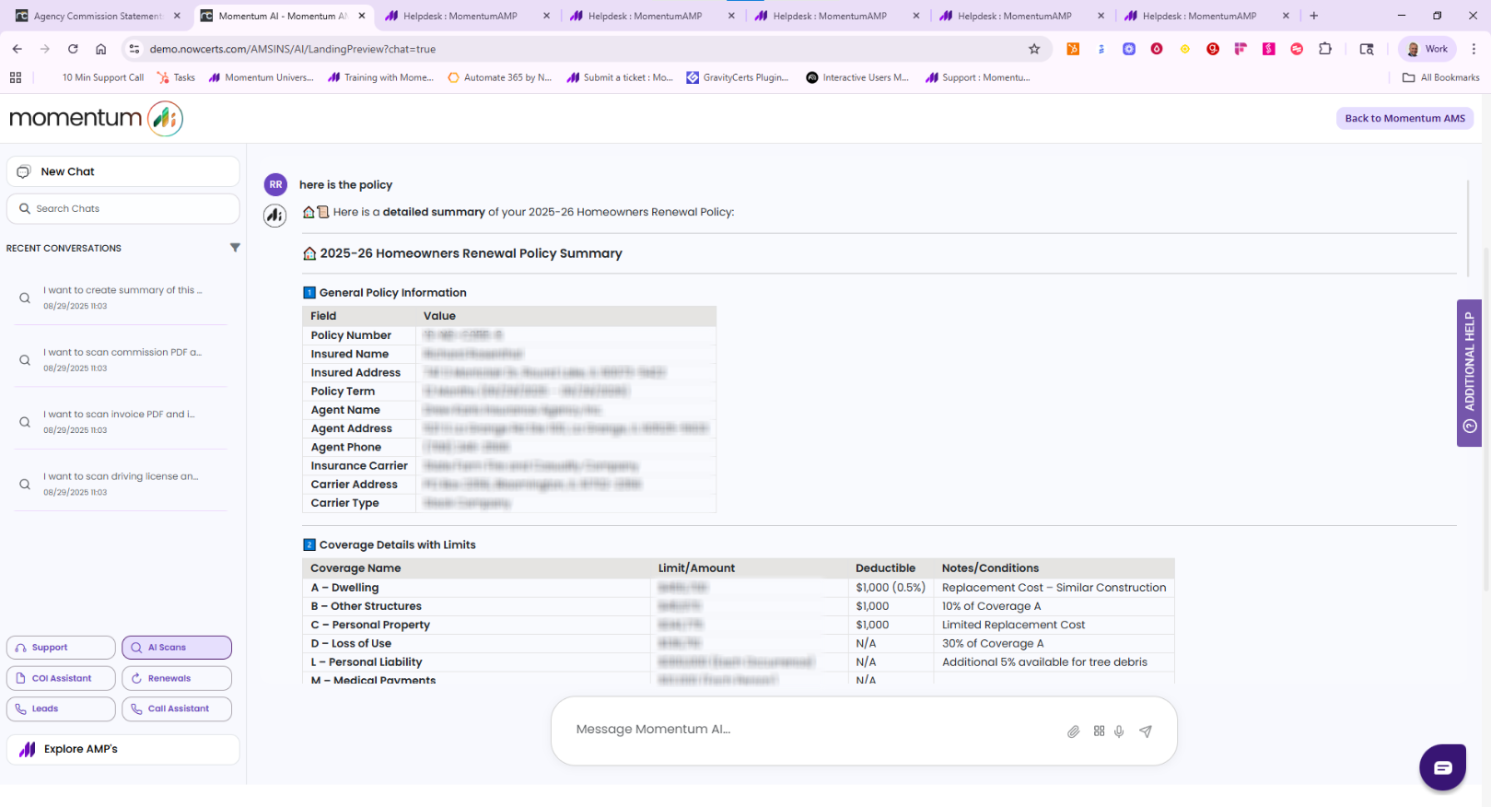View site information icon in address bar
This screenshot has width=1491, height=807.
[x=134, y=49]
